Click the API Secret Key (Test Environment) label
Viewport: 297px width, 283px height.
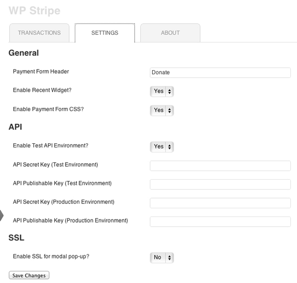point(55,165)
